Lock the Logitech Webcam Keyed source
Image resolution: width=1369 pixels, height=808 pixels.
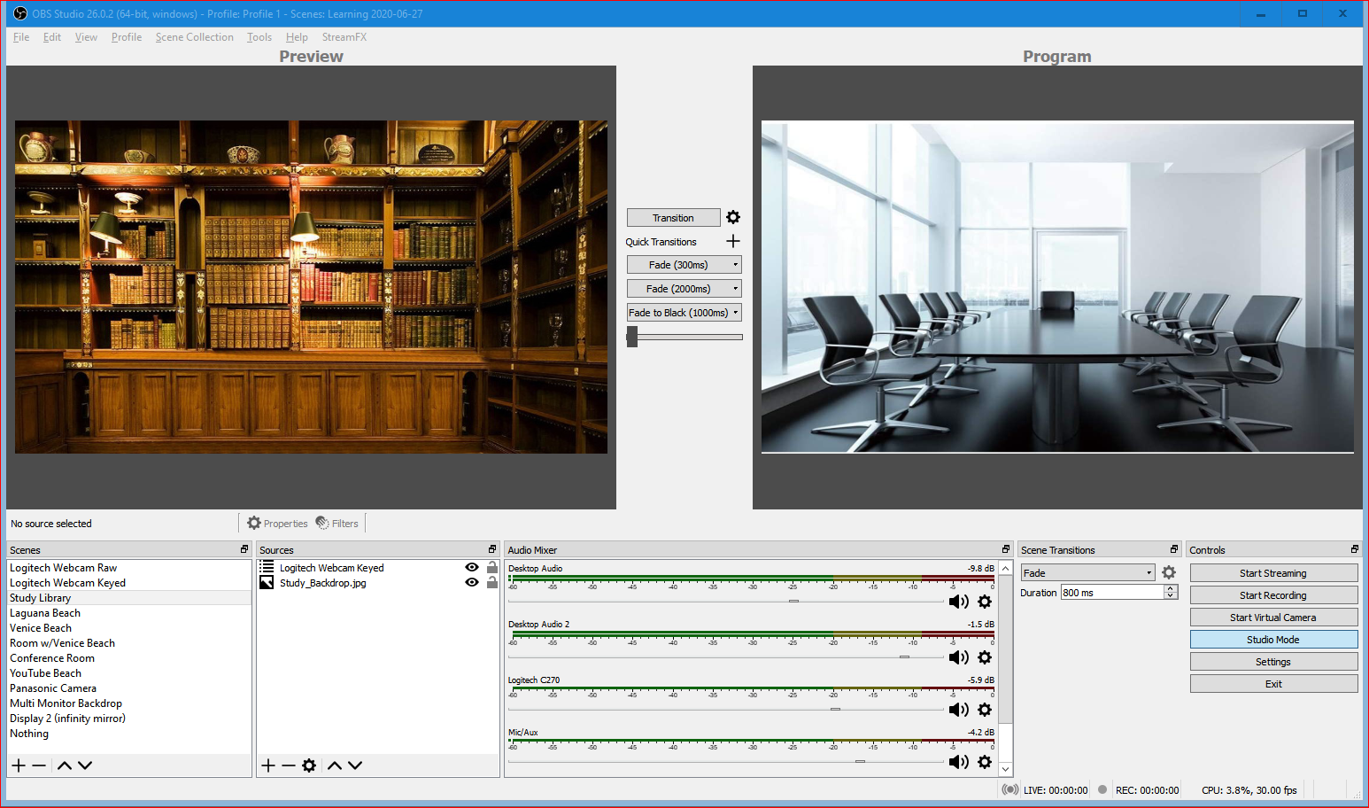(492, 567)
